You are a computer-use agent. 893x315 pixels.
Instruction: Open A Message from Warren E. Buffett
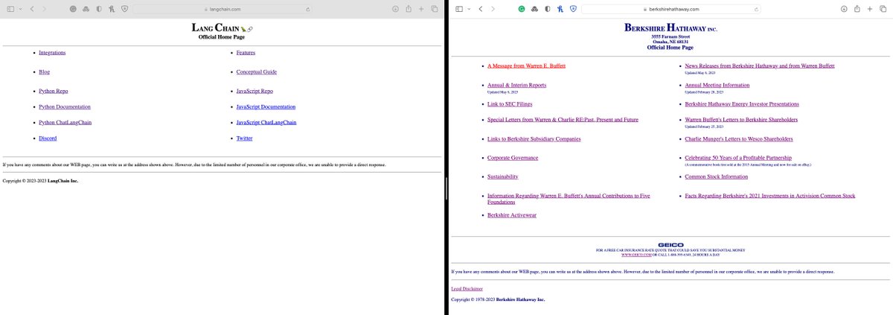526,66
